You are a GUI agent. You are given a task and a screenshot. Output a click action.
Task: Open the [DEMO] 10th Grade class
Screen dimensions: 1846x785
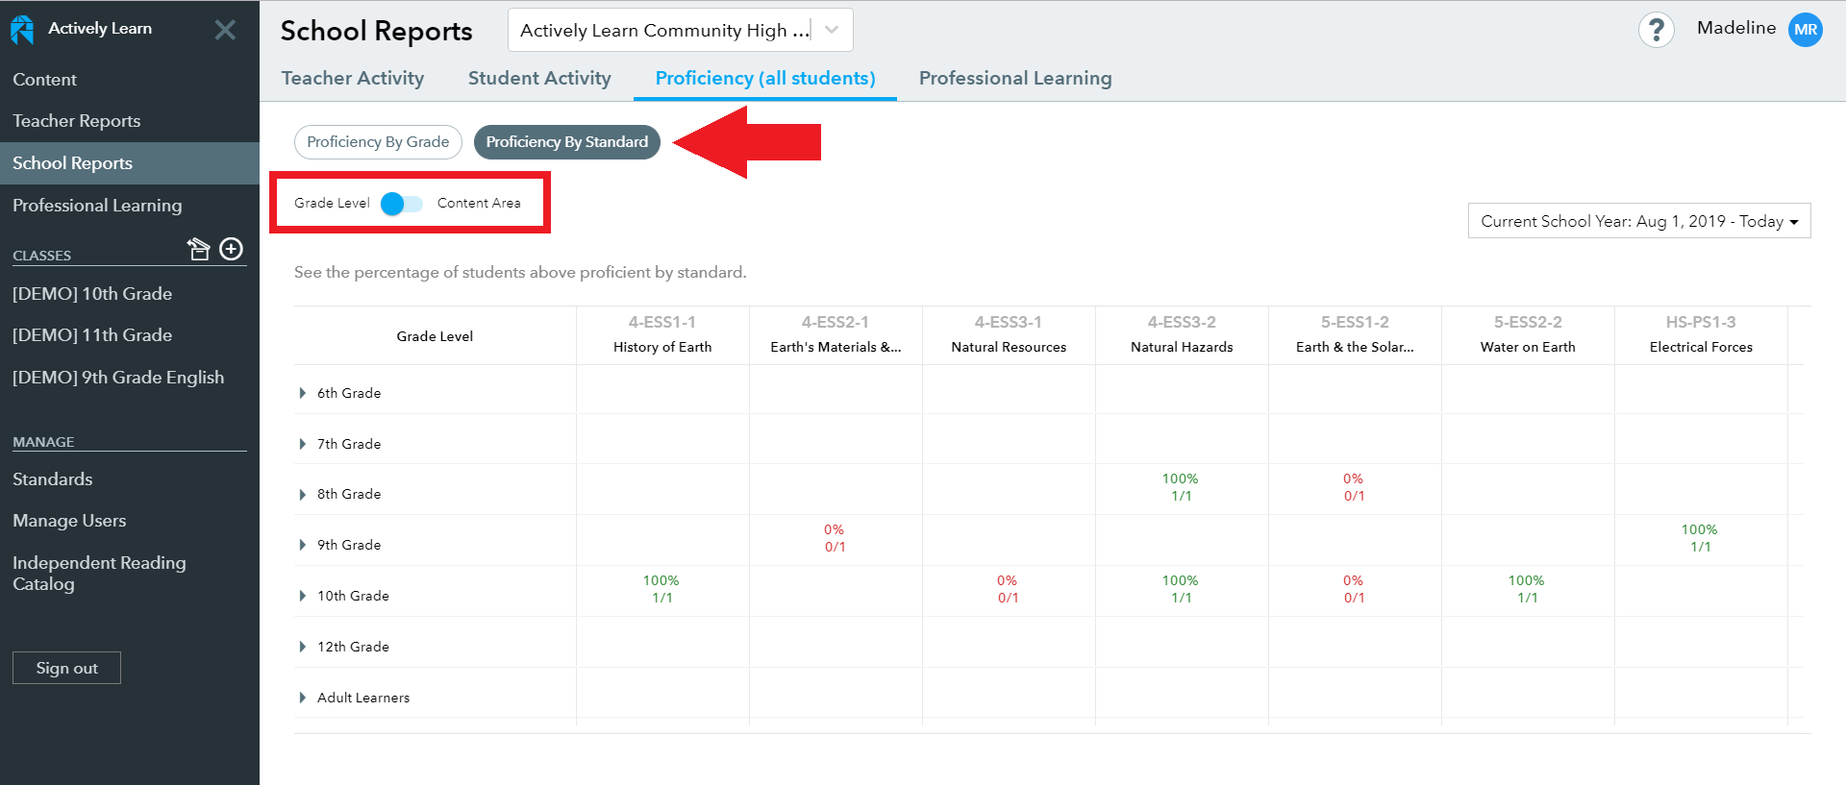[x=92, y=294]
